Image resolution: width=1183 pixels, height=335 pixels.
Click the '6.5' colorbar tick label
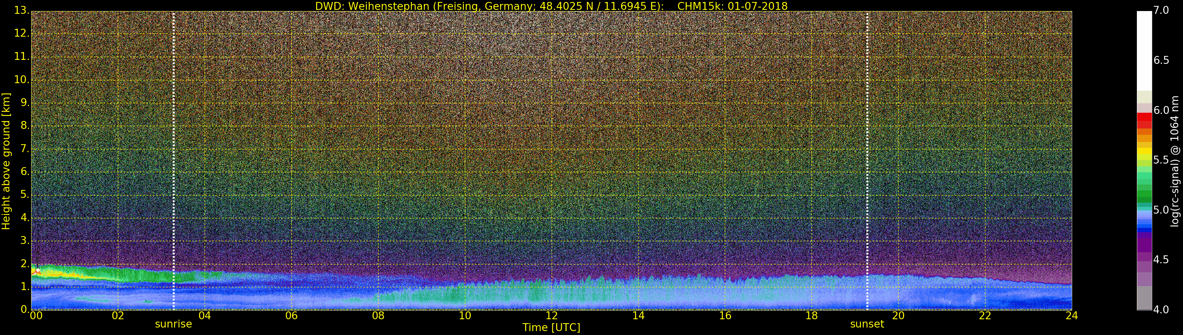tap(1161, 61)
